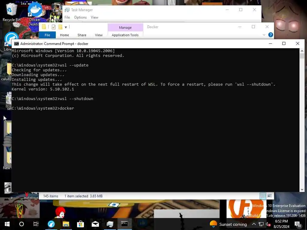
Task: Click the Command Prompt title bar icon
Action: (16, 44)
